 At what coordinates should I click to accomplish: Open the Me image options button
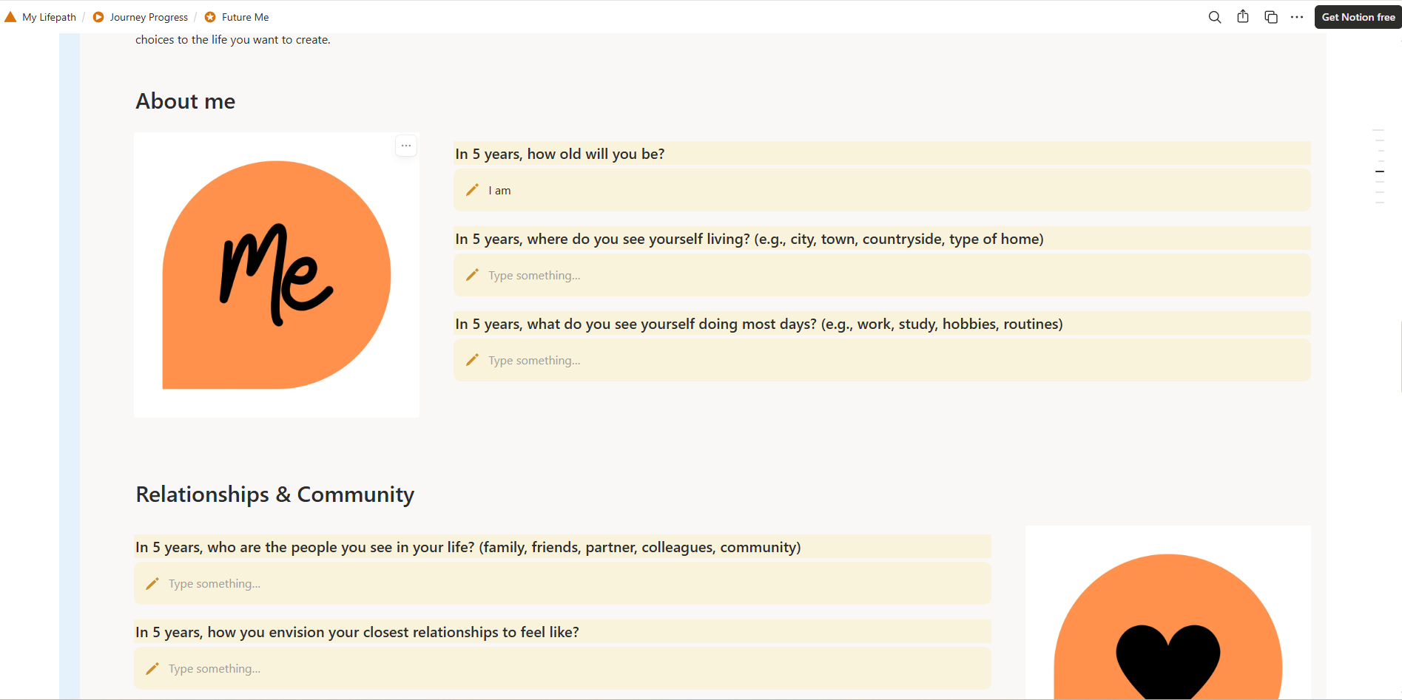406,146
